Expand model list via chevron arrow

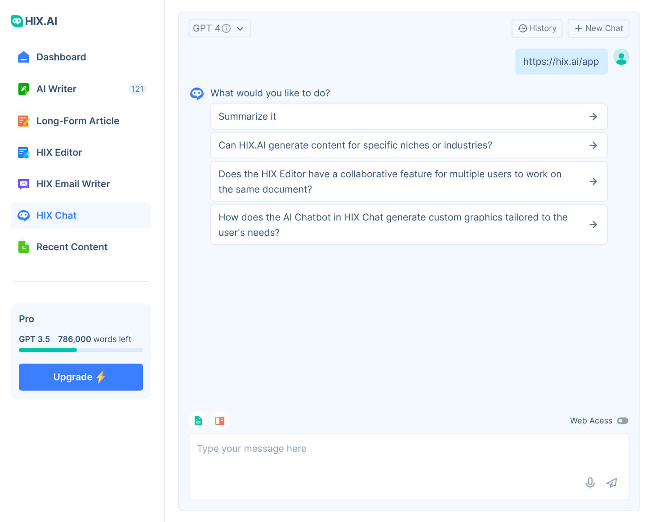(240, 29)
